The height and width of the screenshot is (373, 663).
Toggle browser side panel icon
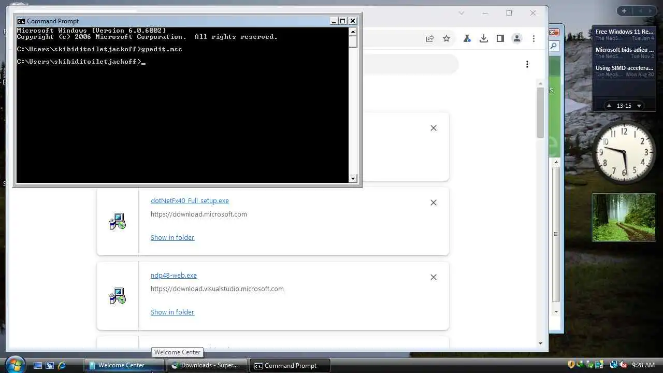[500, 38]
